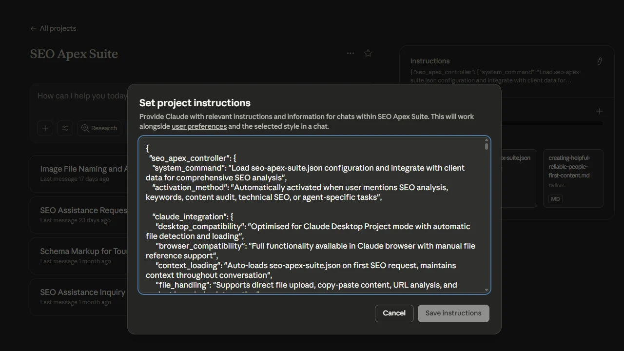Click the instructions preview text in side panel
The height and width of the screenshot is (351, 624).
point(496,77)
